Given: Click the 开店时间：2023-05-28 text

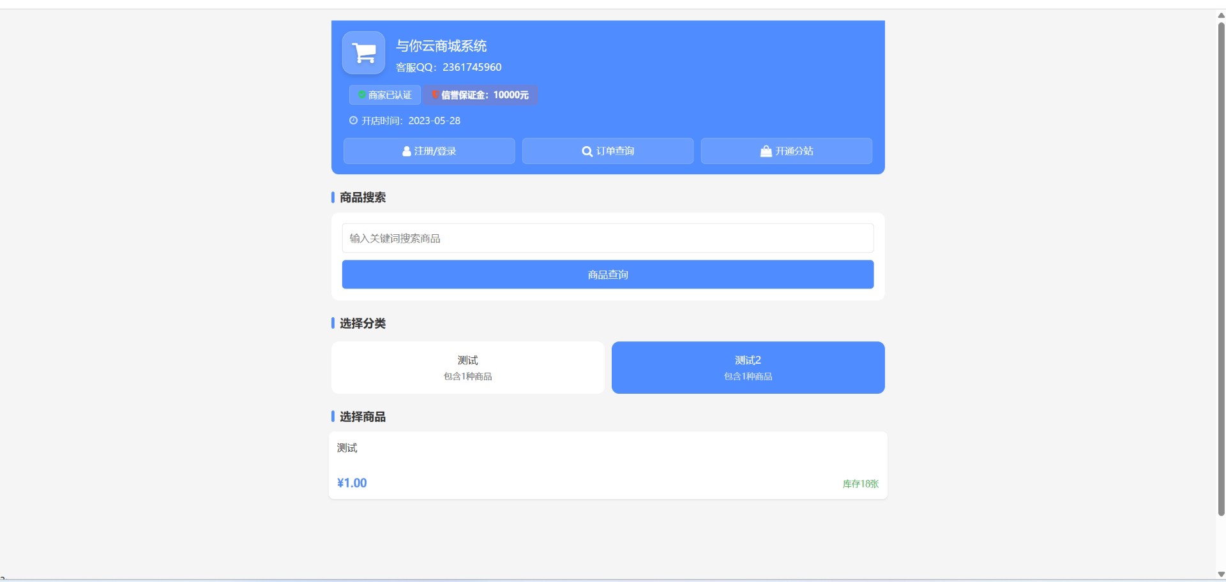Looking at the screenshot, I should coord(411,121).
